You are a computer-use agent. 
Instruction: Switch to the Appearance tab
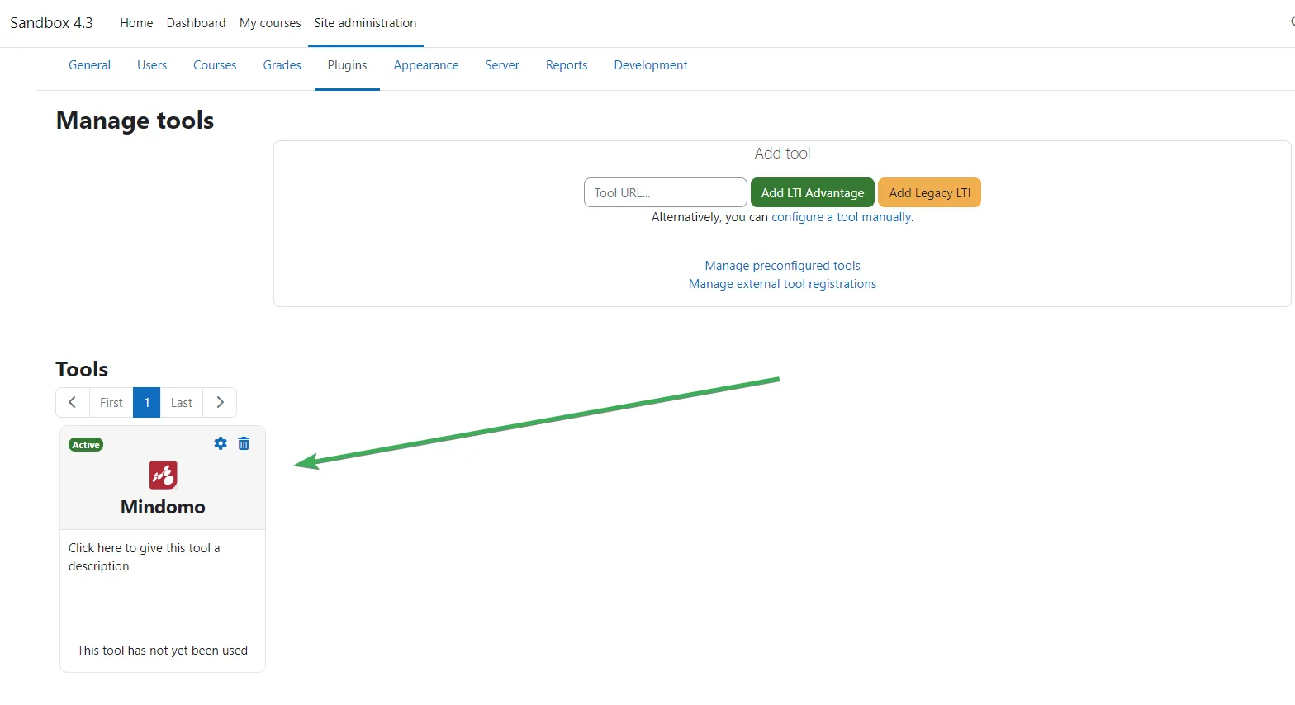425,65
